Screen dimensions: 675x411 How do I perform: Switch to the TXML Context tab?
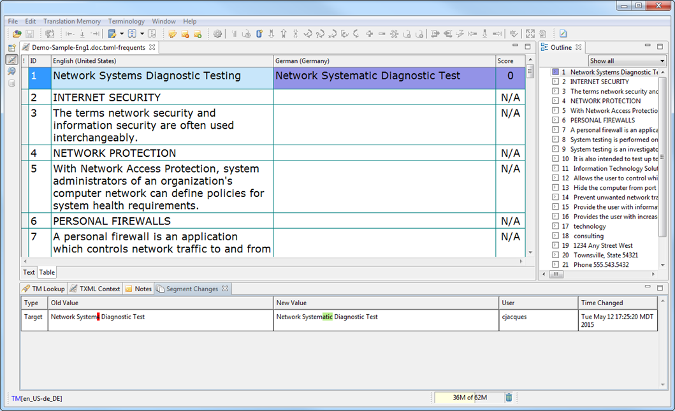95,289
